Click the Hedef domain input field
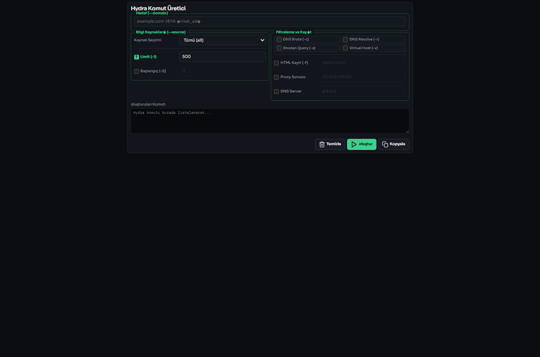This screenshot has height=357, width=540. (x=270, y=21)
